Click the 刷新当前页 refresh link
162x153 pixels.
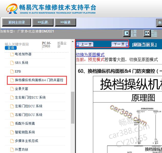(x=144, y=44)
